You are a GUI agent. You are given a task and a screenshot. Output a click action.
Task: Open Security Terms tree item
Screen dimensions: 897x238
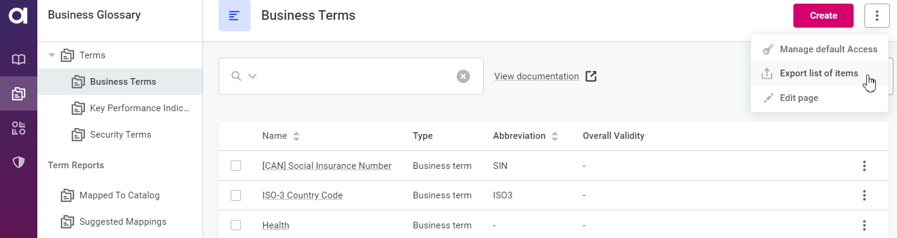[x=120, y=135]
